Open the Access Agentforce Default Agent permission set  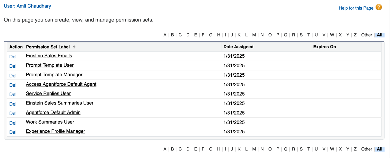tap(61, 84)
